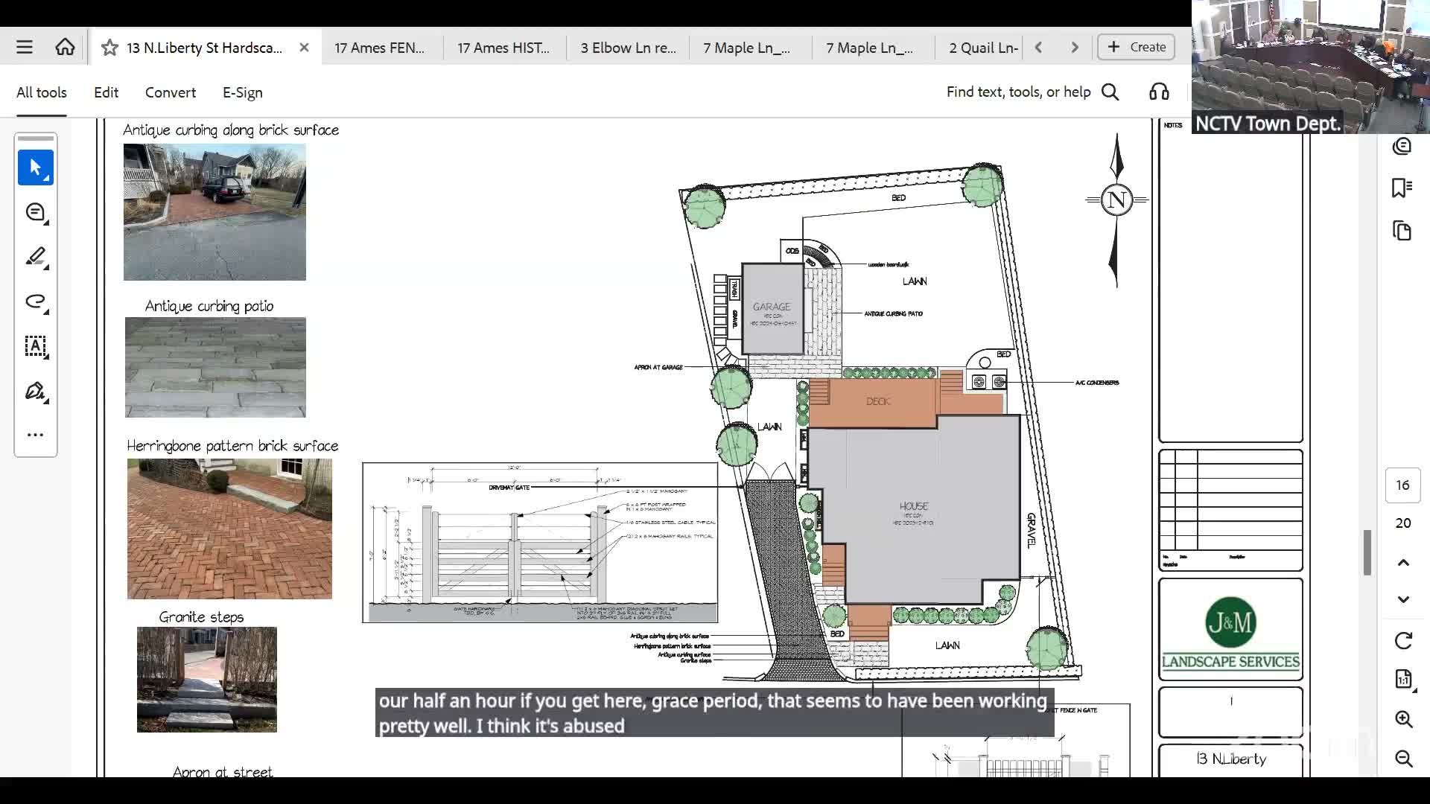Open the Fill & Sign tool
Screen dimensions: 1430x804
click(x=35, y=391)
